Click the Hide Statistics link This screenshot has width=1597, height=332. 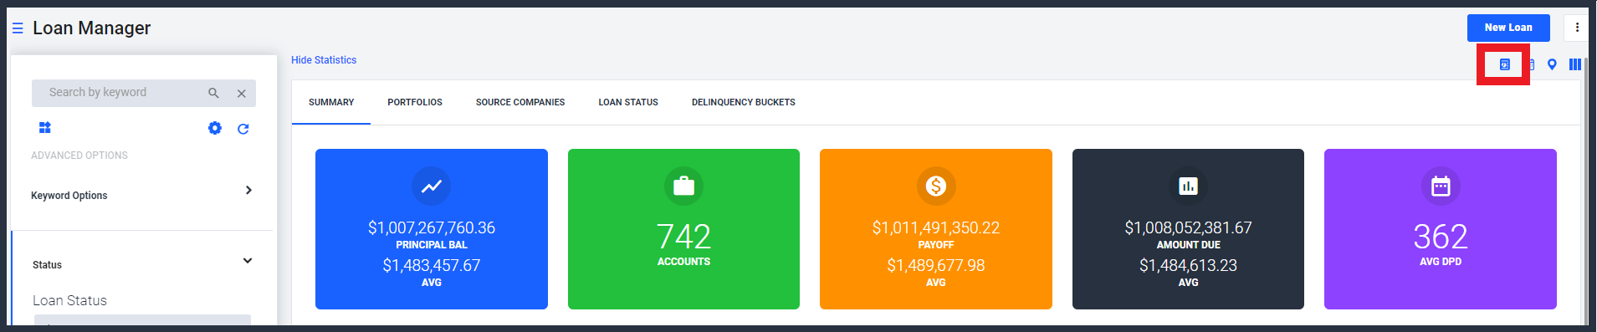[x=324, y=60]
